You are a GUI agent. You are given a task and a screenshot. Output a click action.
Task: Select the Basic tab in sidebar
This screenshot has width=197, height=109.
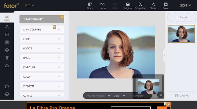click(x=7, y=18)
